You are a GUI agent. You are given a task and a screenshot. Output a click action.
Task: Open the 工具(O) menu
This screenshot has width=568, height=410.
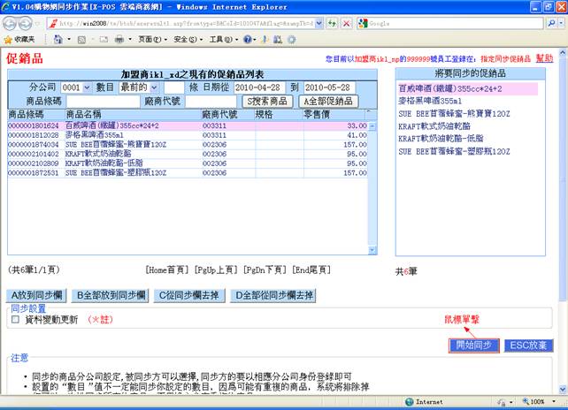[218, 40]
